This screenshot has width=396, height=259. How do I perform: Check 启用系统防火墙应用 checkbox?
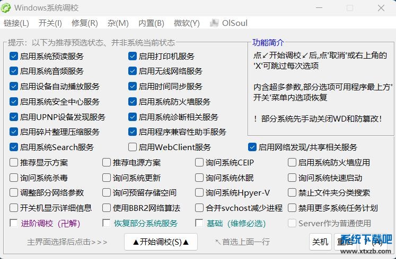click(292, 162)
